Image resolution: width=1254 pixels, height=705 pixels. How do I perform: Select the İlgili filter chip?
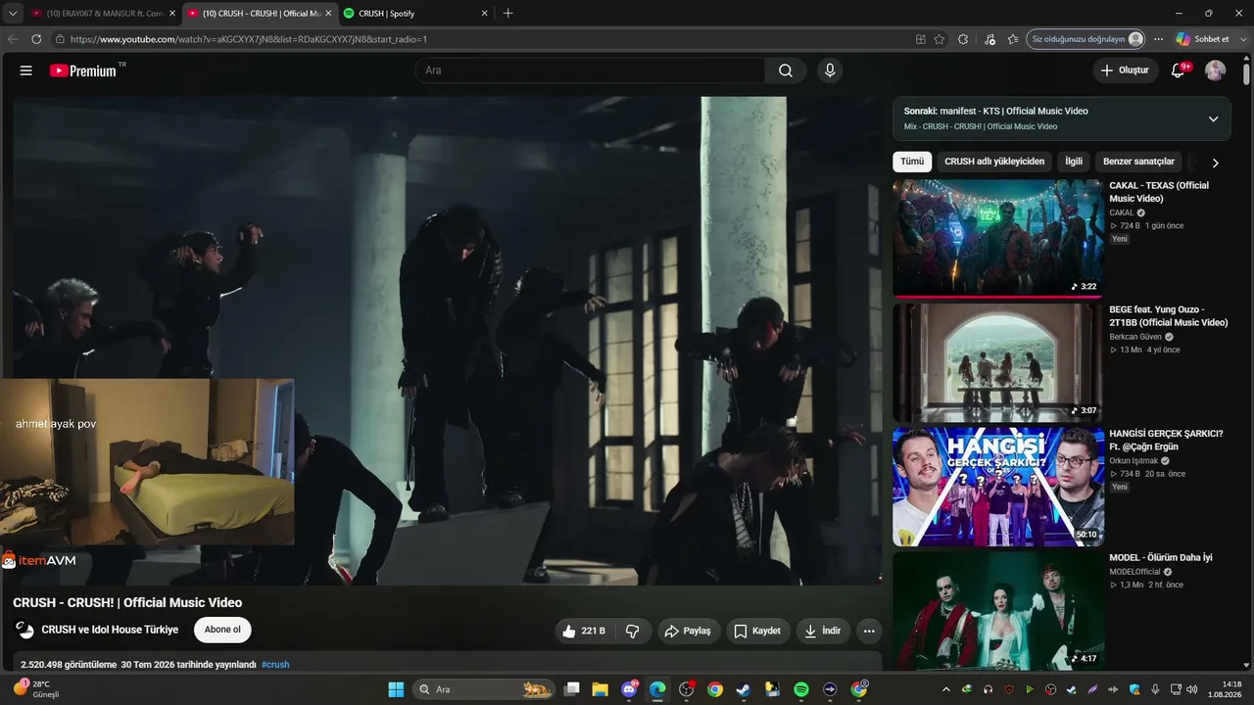tap(1074, 162)
